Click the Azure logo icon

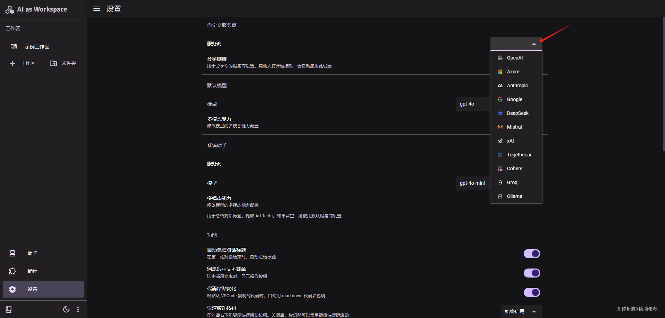click(x=500, y=72)
